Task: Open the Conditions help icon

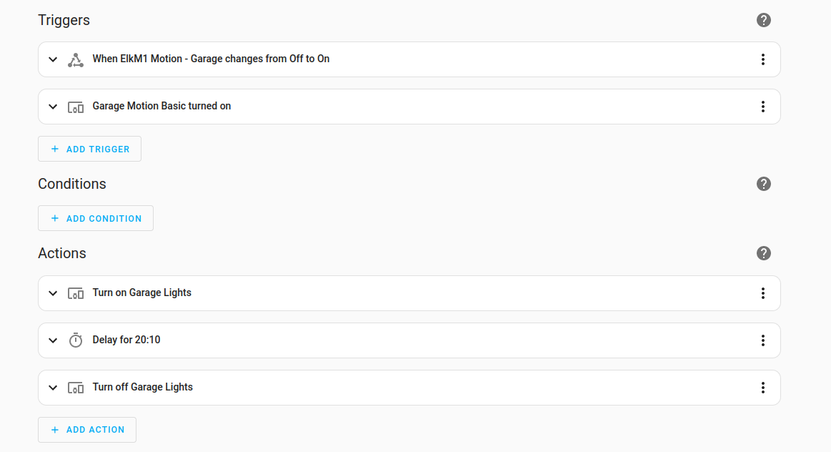Action: coord(763,184)
